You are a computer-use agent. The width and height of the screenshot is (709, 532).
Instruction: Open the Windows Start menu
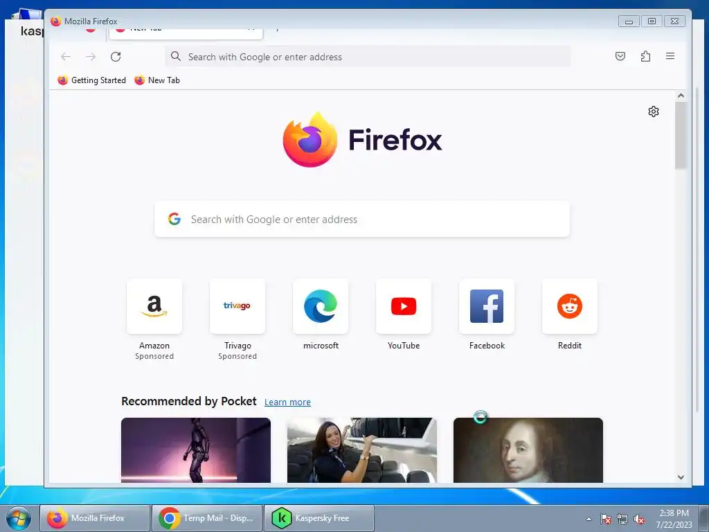(19, 518)
